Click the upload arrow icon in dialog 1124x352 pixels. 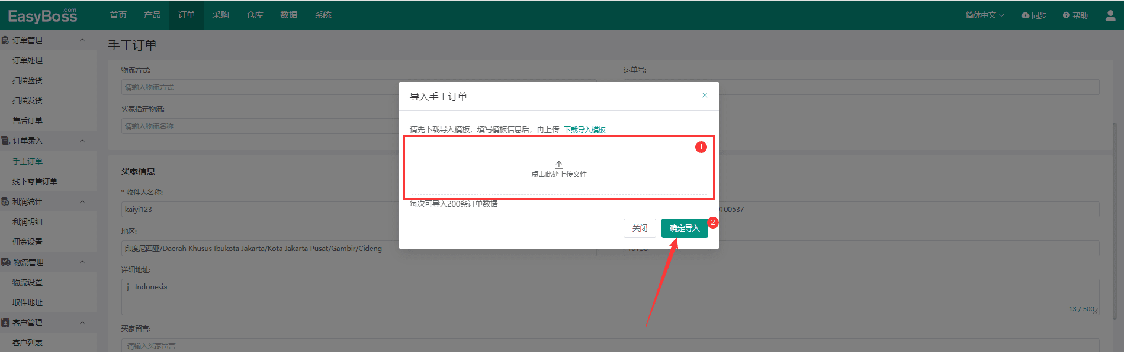(559, 164)
